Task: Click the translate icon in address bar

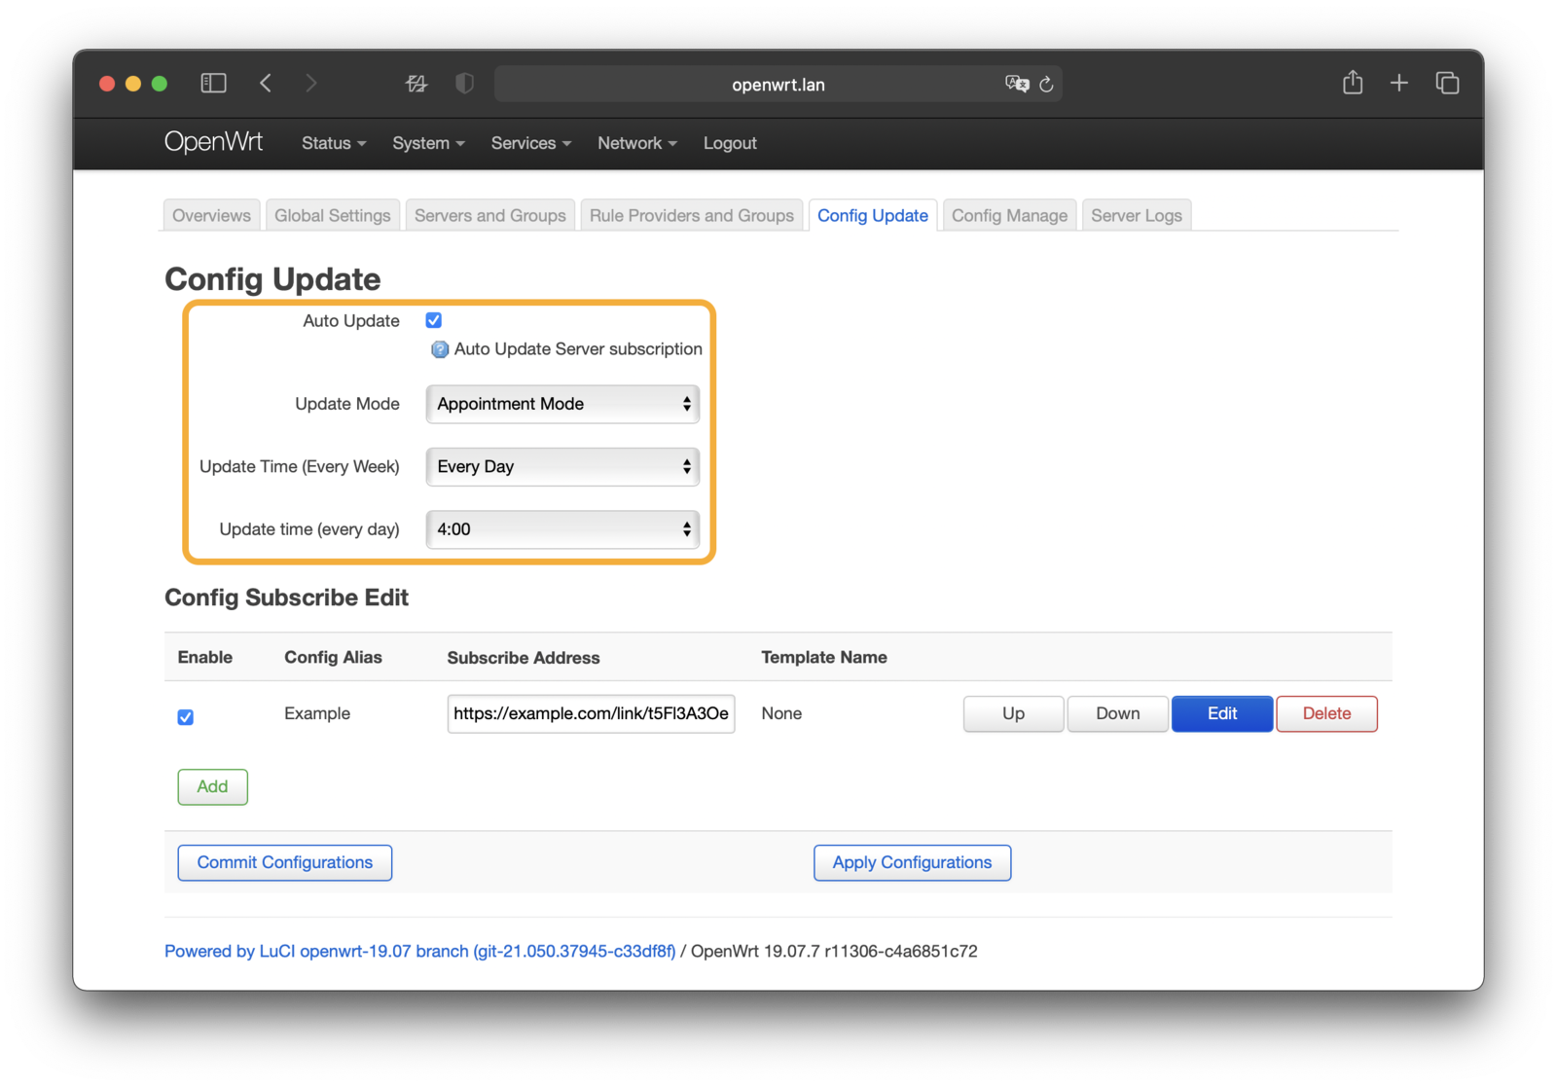Action: pos(1016,85)
